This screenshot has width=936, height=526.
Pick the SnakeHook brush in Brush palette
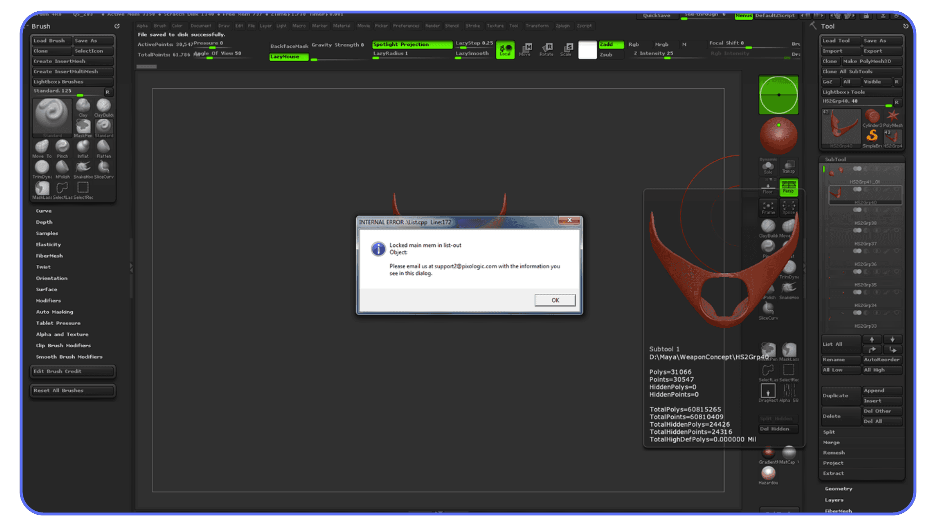[x=83, y=169]
